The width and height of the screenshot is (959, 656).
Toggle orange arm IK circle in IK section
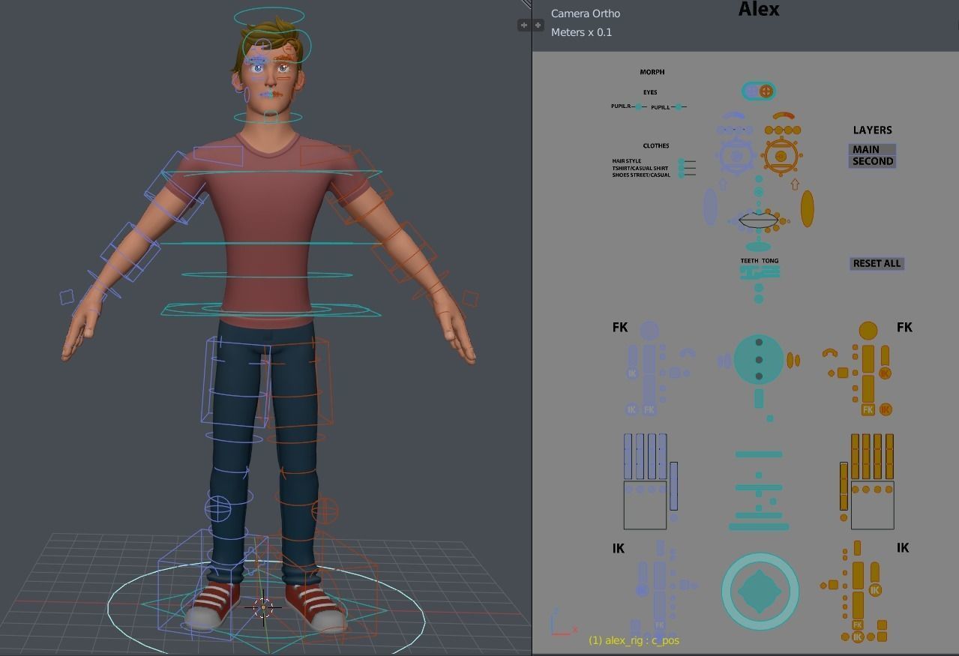[x=875, y=590]
